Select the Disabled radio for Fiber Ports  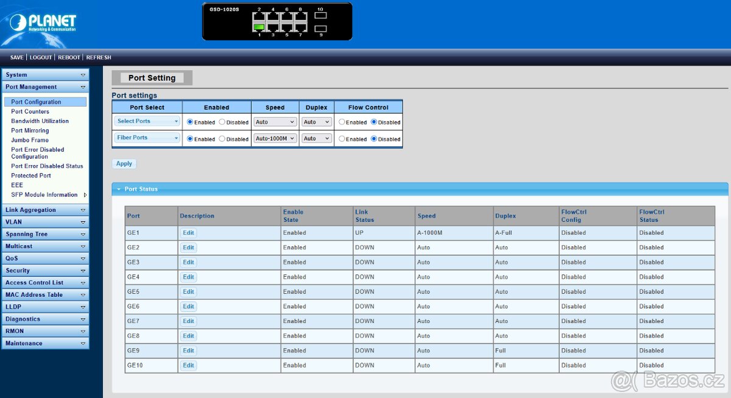pyautogui.click(x=222, y=138)
